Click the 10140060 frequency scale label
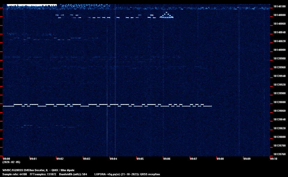 (x=279, y=24)
